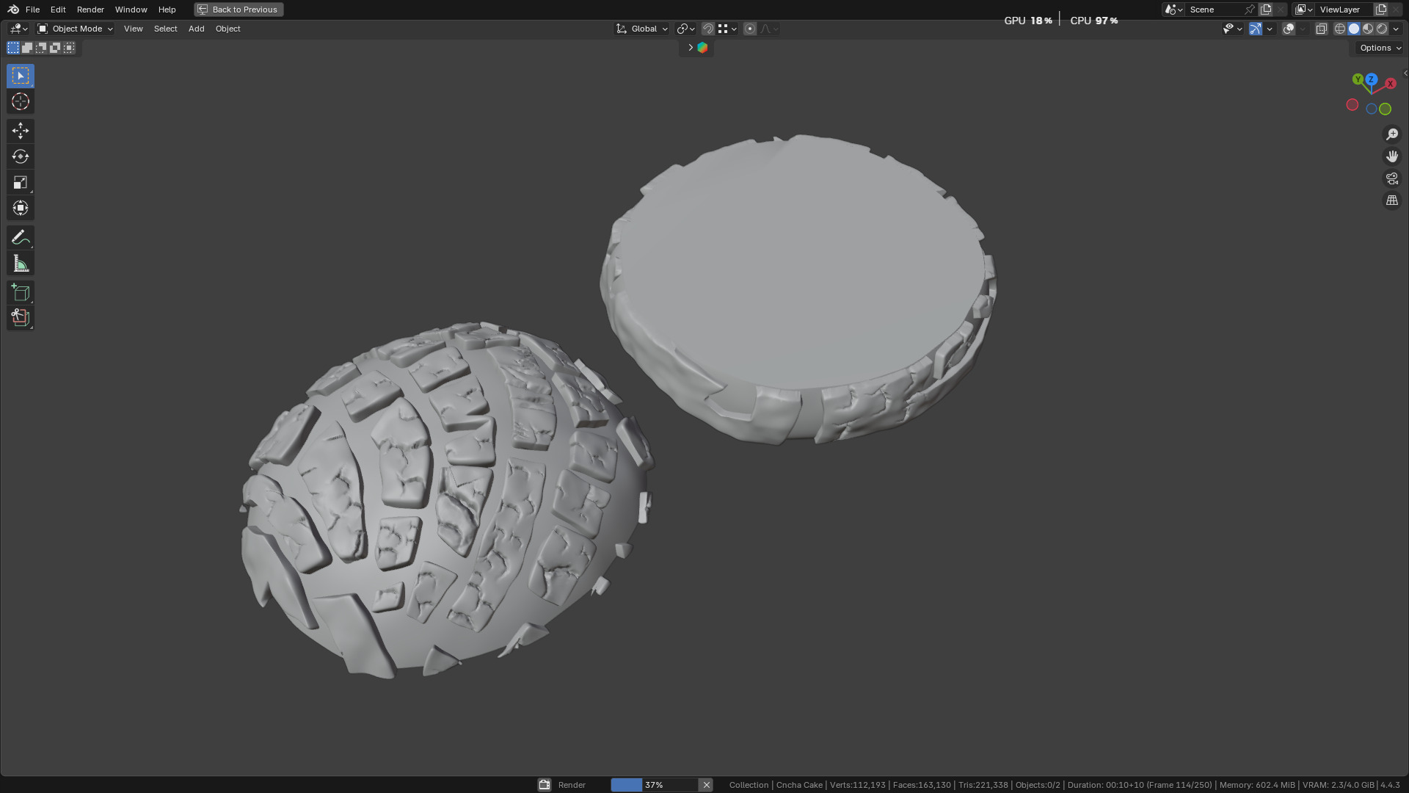Set selection mode to Subtract
This screenshot has height=793, width=1409.
tap(41, 48)
